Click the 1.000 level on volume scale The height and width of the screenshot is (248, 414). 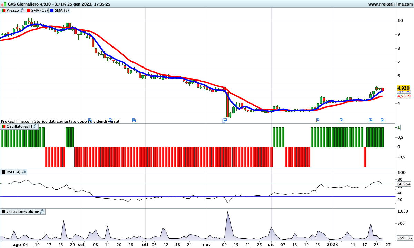coord(403,211)
